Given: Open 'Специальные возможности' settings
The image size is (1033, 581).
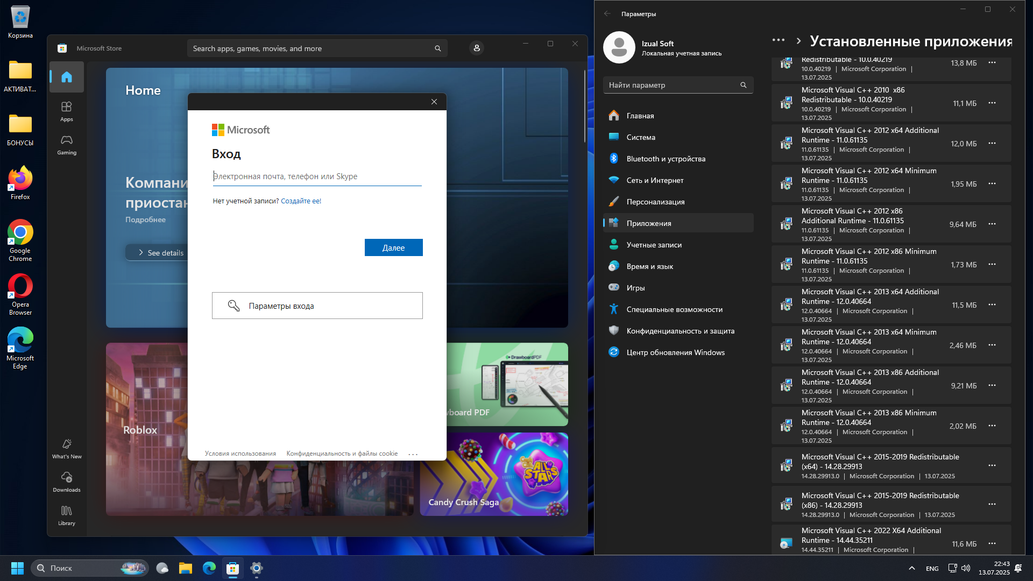Looking at the screenshot, I should tap(678, 309).
